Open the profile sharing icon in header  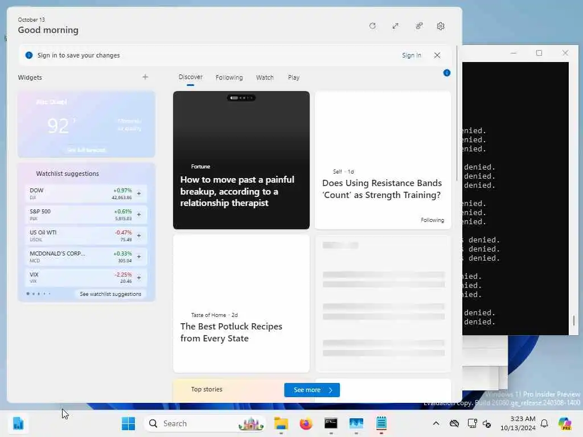coord(419,26)
